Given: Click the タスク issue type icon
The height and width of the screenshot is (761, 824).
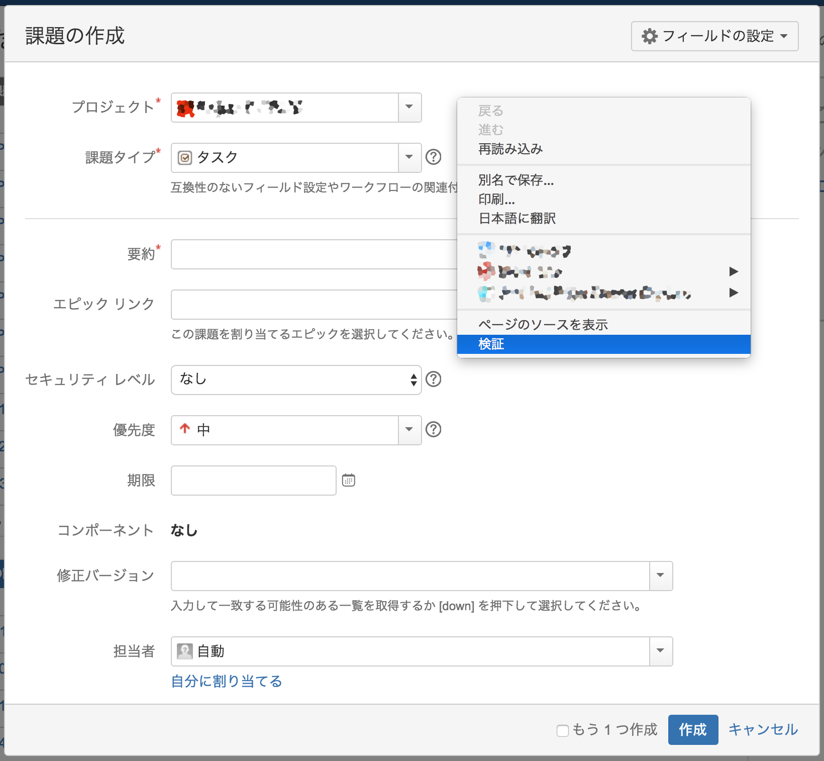Looking at the screenshot, I should point(184,157).
